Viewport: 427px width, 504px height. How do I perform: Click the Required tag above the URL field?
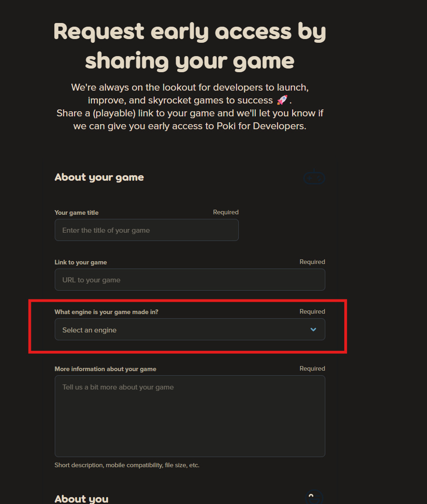[312, 262]
